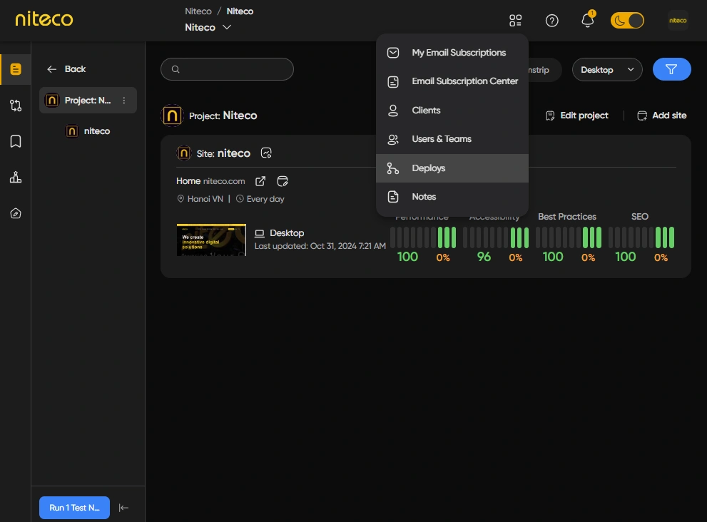
Task: Open My Email Subscriptions menu item
Action: pyautogui.click(x=452, y=53)
